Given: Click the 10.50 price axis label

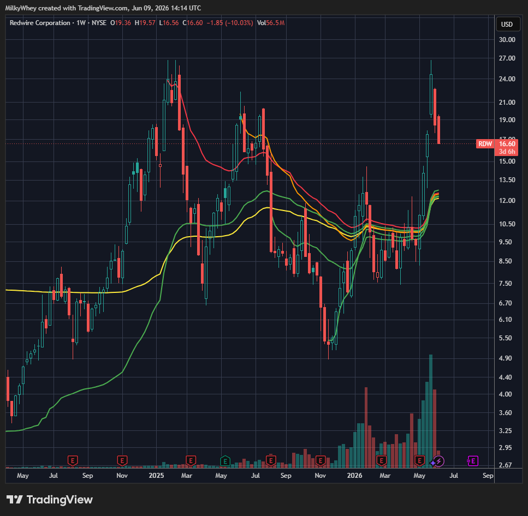Looking at the screenshot, I should click(x=507, y=224).
